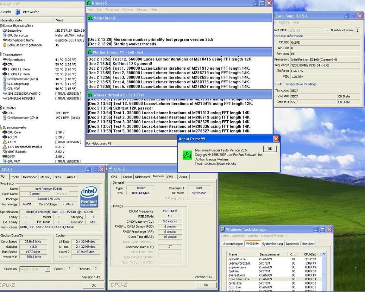Open the Processor #1 selection dropdown
The image size is (365, 292).
pos(48,269)
